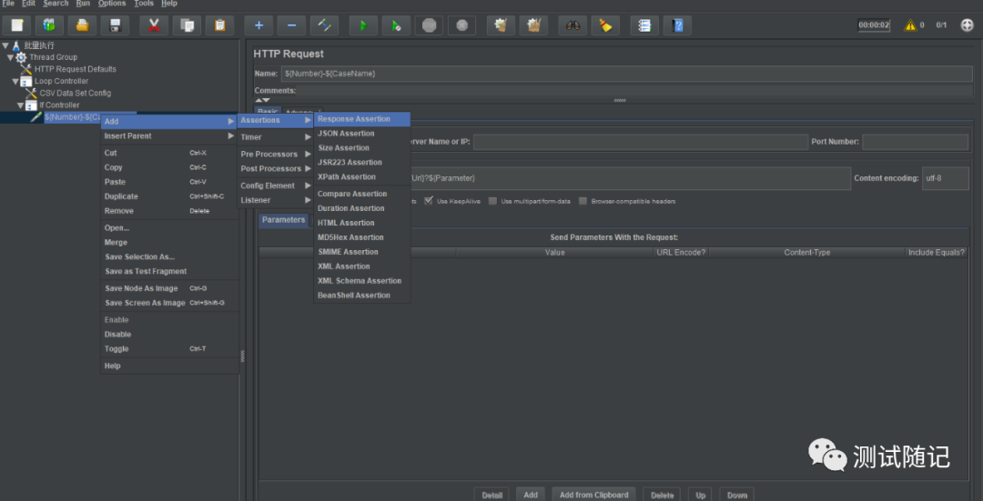Click the Search binoculars icon
The image size is (983, 501).
573,25
